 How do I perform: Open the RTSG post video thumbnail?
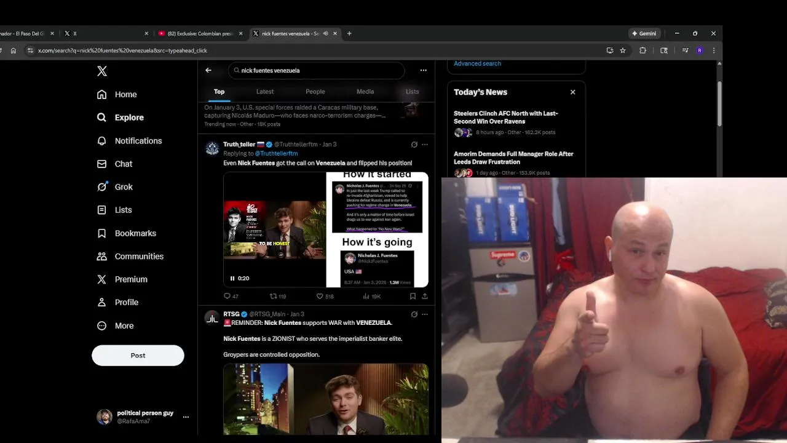[326, 399]
